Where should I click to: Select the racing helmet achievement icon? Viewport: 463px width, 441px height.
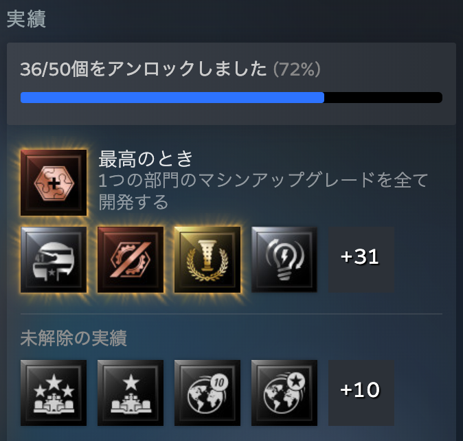pos(54,260)
